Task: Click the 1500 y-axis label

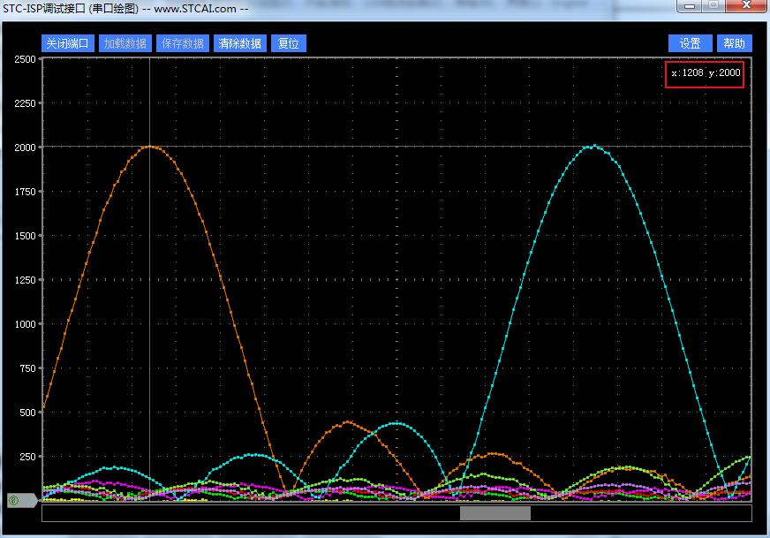Action: coord(25,236)
